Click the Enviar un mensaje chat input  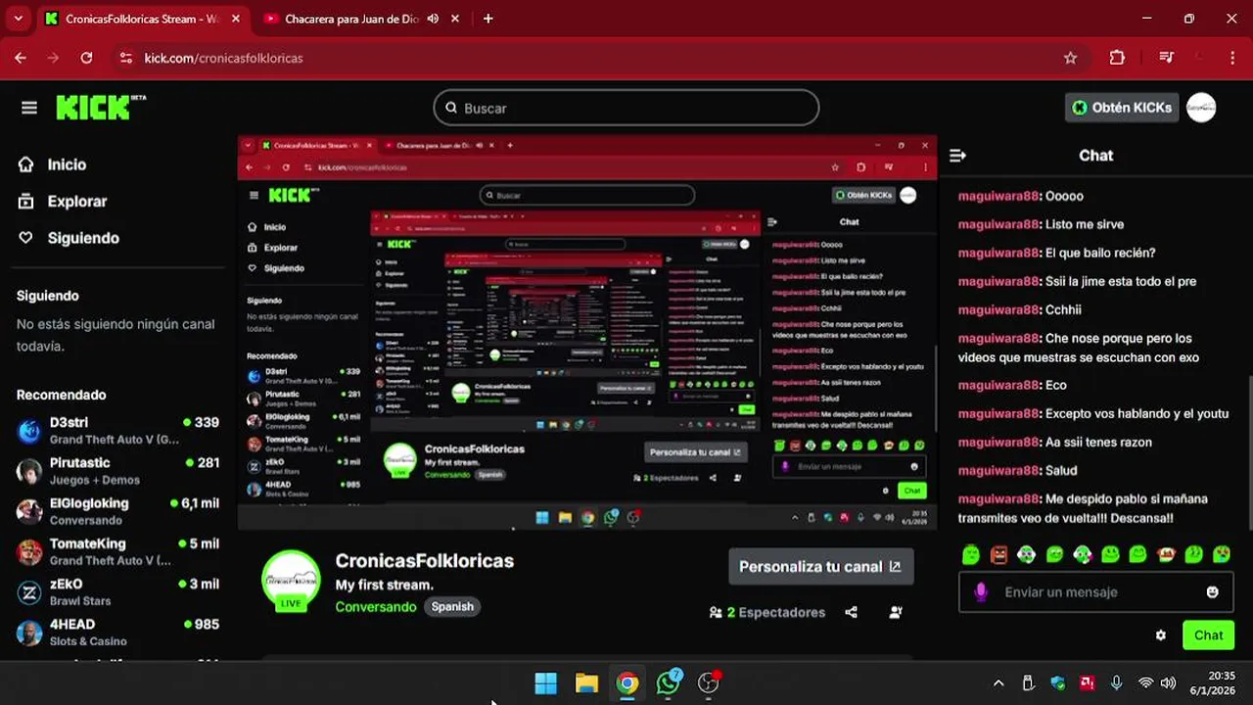tap(1096, 592)
